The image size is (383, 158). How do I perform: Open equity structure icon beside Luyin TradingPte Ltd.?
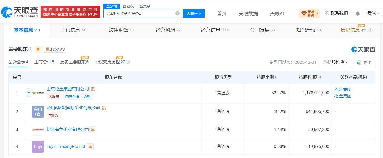(x=90, y=147)
